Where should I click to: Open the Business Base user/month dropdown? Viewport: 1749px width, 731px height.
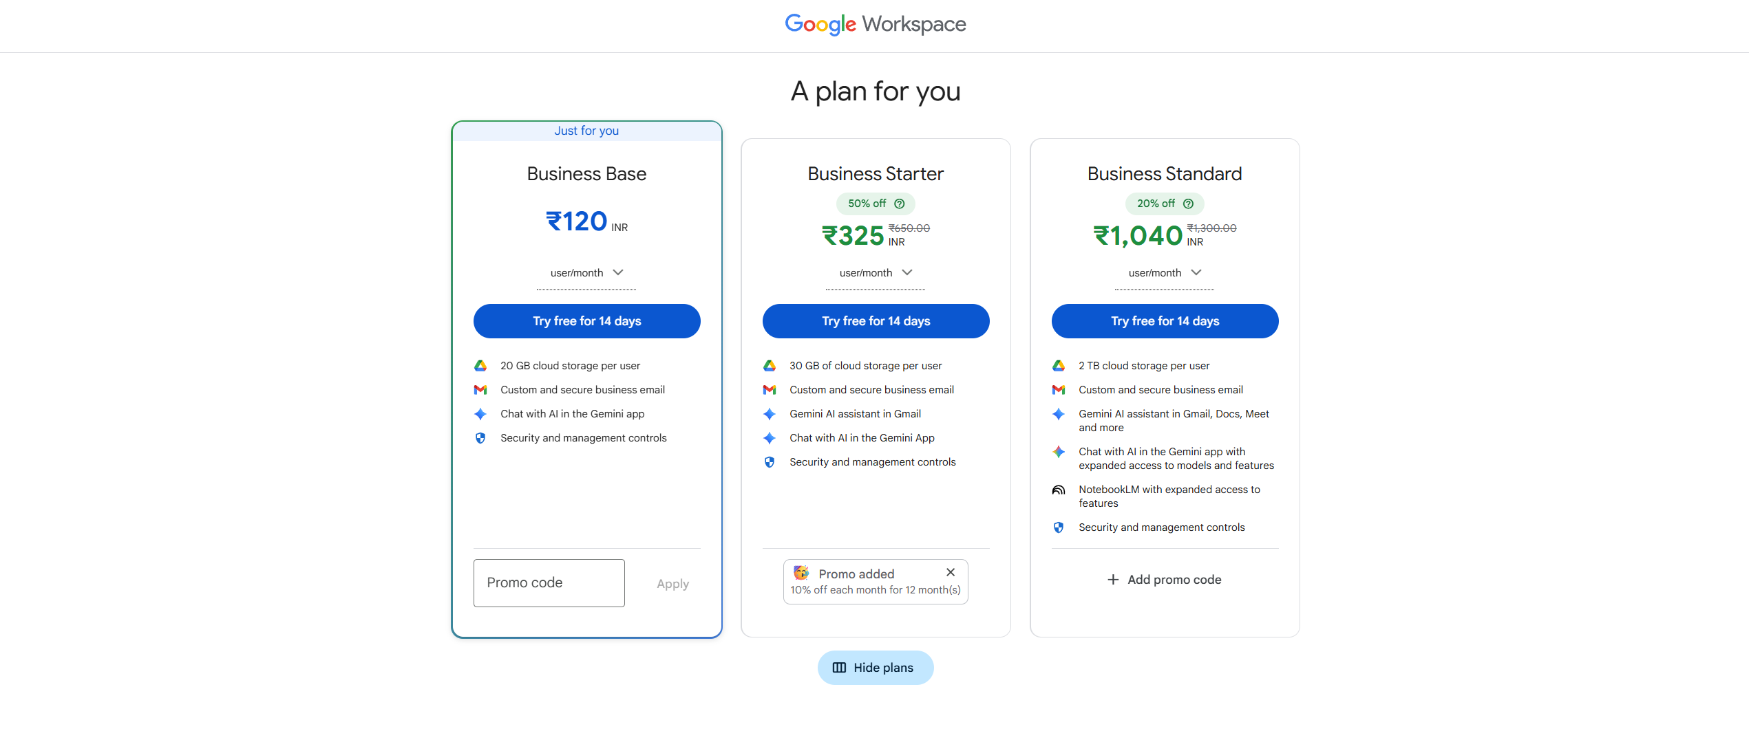586,273
